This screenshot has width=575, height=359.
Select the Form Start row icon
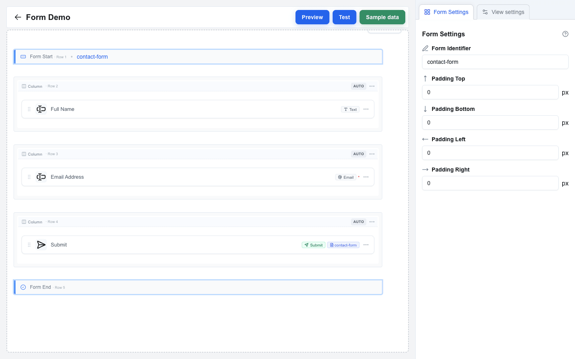23,57
